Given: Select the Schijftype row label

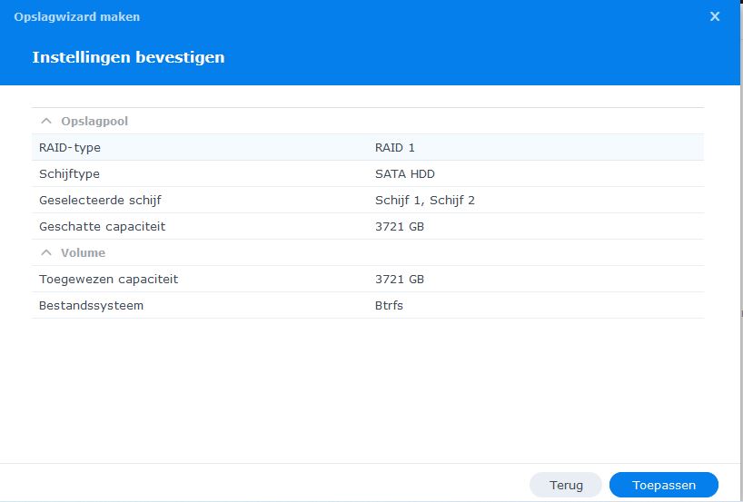Looking at the screenshot, I should click(69, 173).
